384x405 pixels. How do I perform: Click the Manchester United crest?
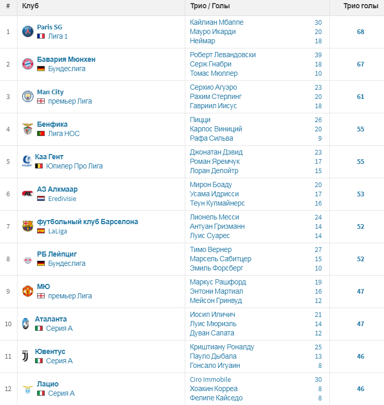[x=28, y=291]
